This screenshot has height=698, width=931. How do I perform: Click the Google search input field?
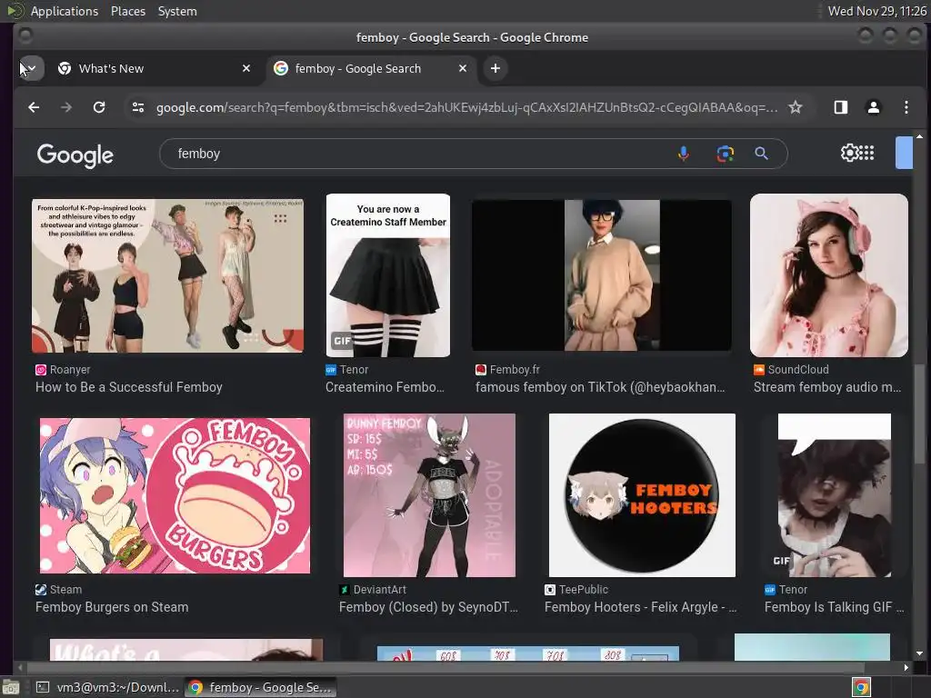click(415, 154)
